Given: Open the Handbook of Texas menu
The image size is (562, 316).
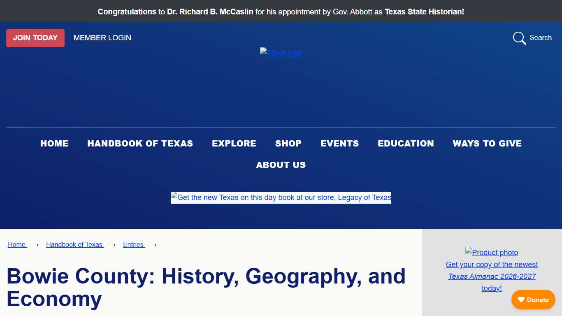Looking at the screenshot, I should [140, 144].
